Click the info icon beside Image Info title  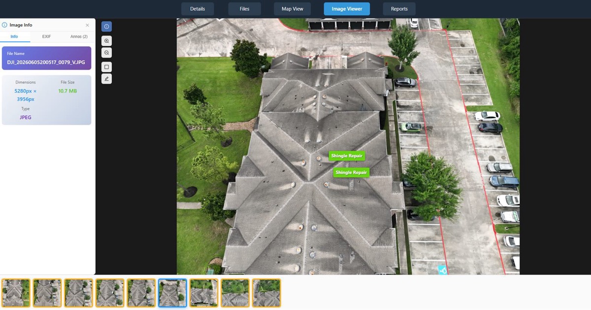4,25
